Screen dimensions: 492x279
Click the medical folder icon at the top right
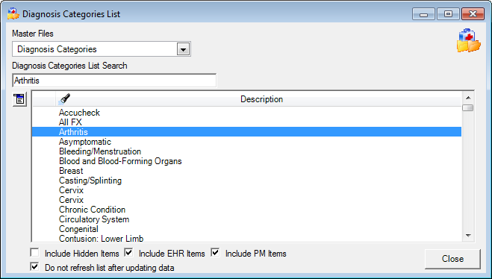[468, 40]
